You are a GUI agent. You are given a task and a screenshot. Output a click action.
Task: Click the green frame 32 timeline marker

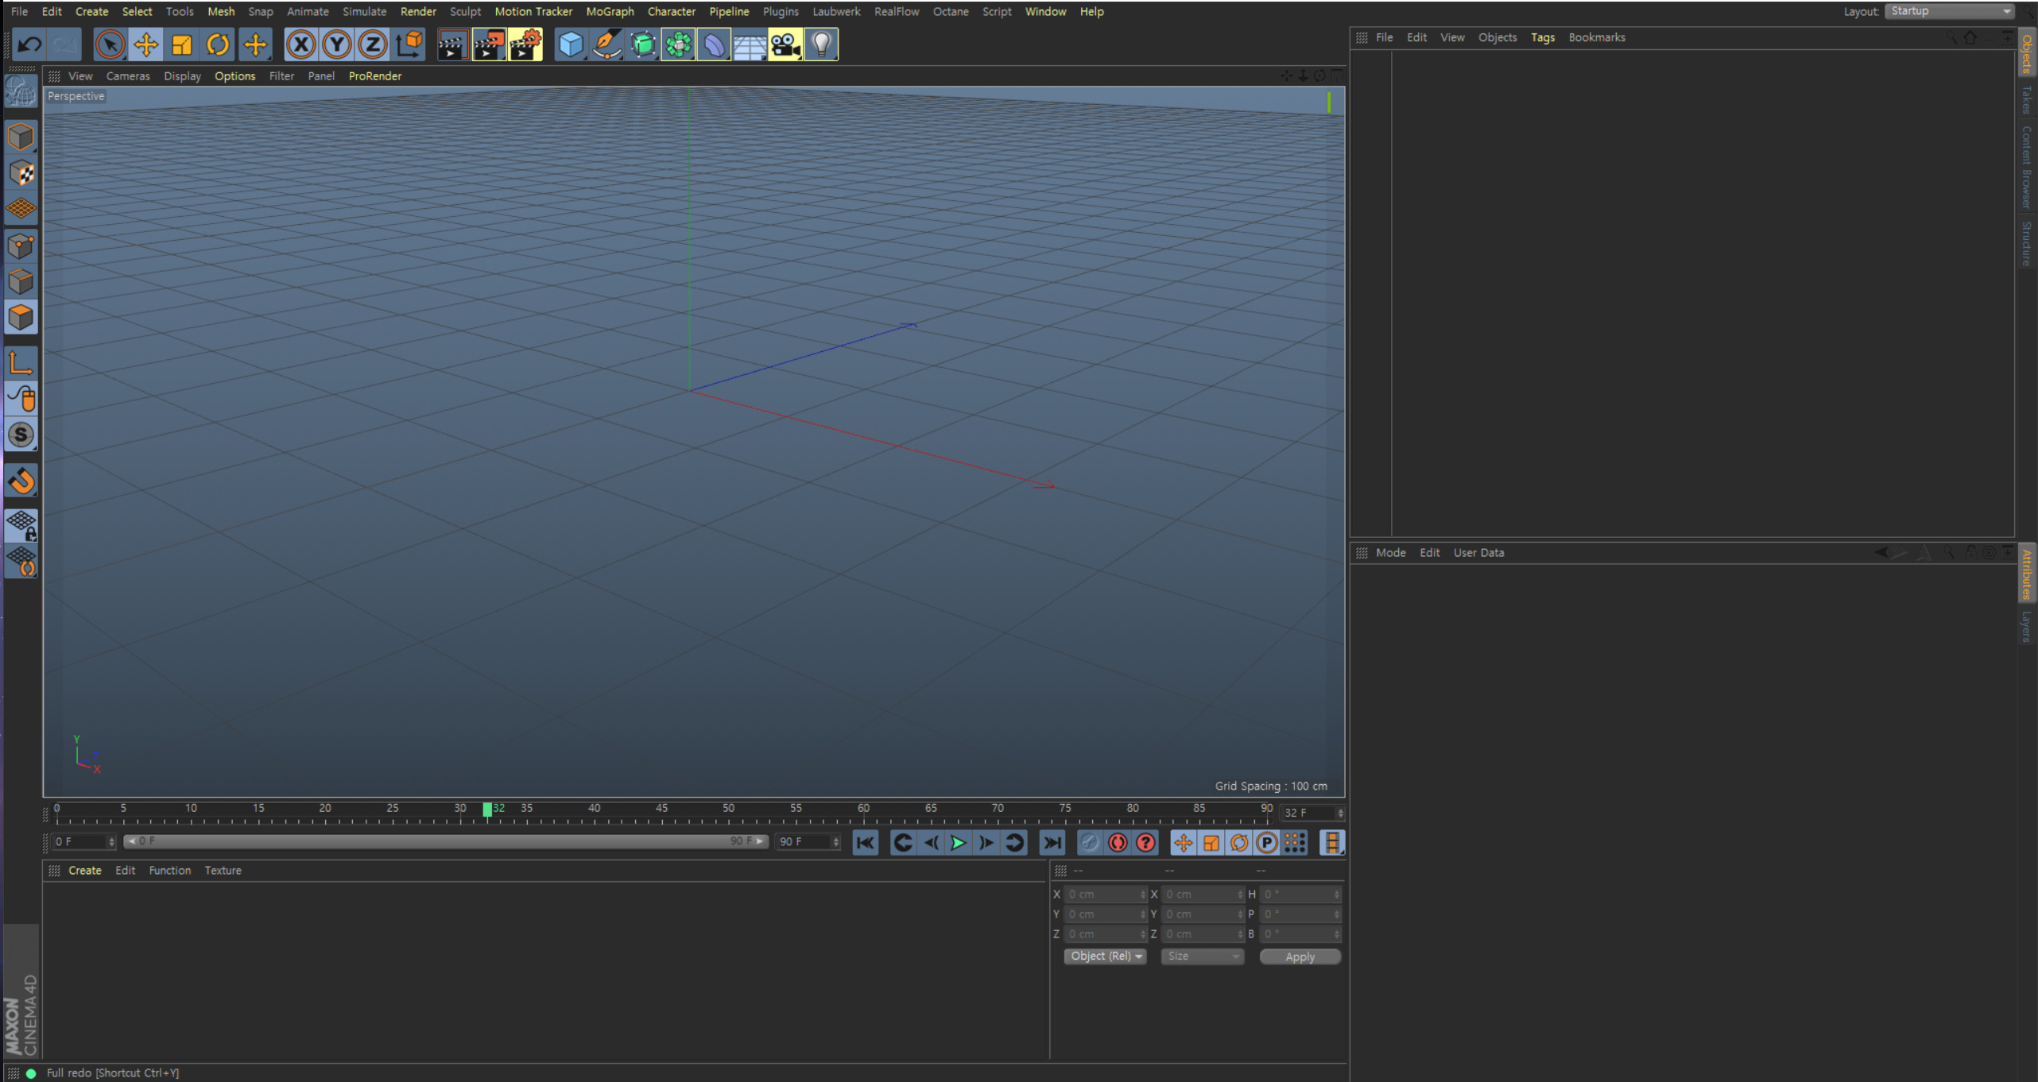click(x=487, y=809)
